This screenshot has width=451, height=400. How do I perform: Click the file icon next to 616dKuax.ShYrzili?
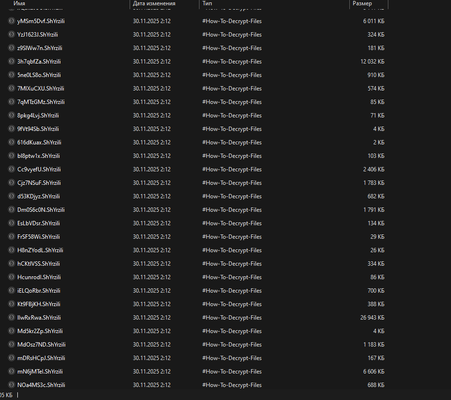11,142
